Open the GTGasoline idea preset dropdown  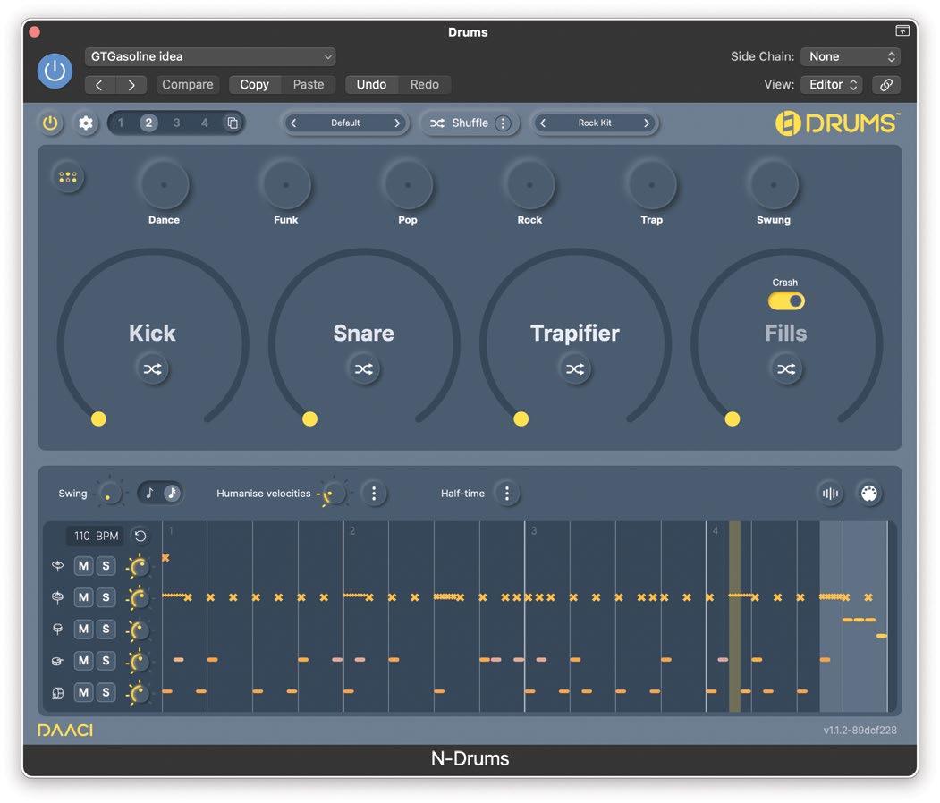click(210, 56)
